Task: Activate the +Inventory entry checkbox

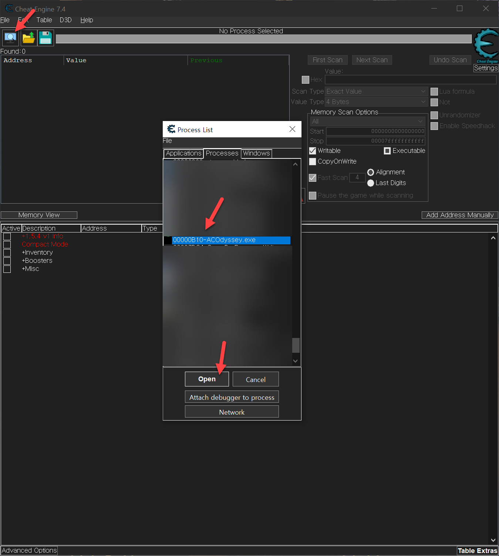Action: [x=7, y=253]
